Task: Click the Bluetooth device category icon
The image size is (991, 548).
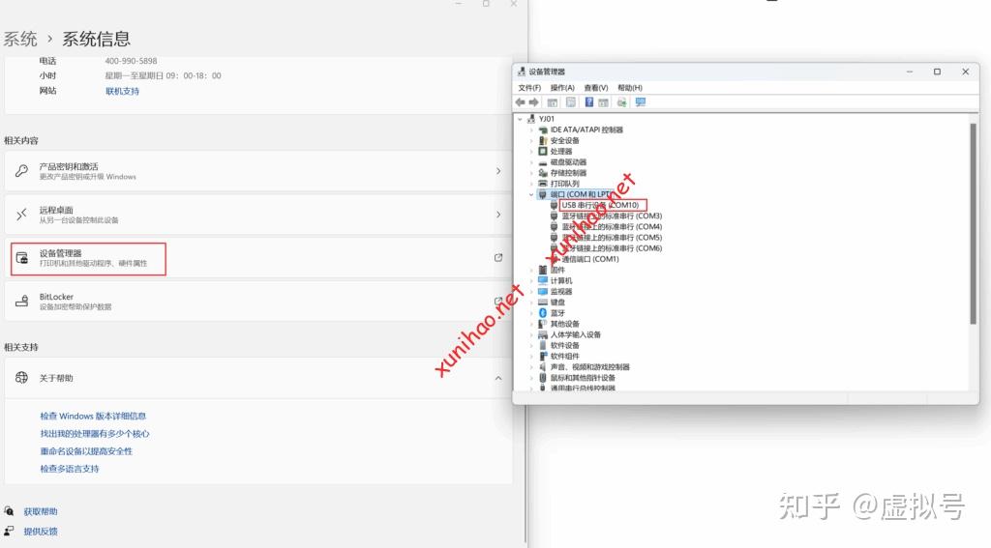Action: (543, 313)
